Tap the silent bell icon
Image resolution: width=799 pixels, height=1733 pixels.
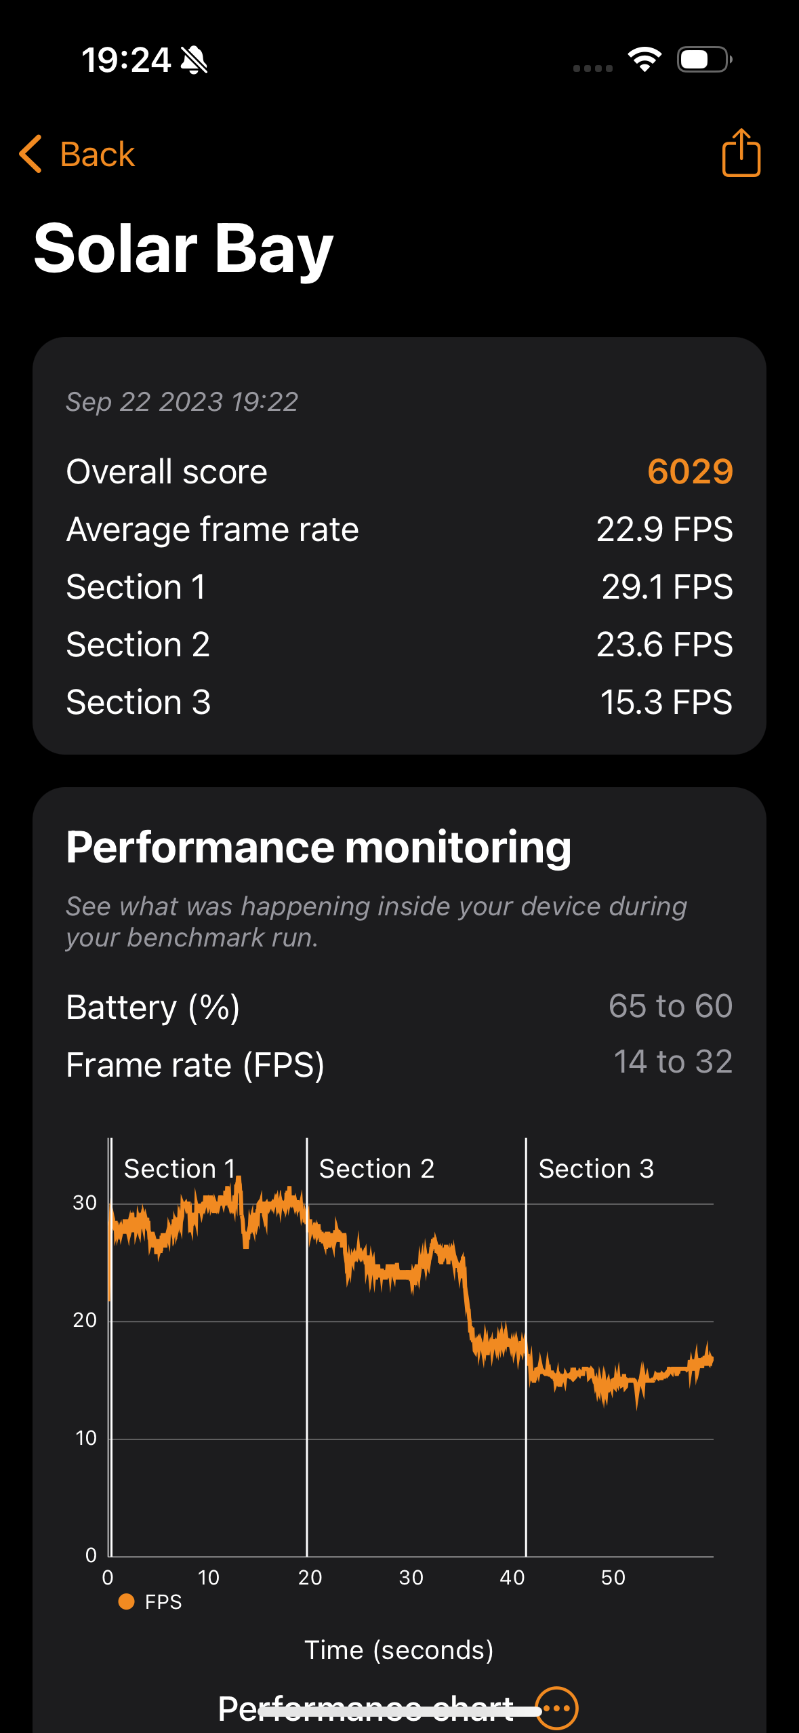coord(194,60)
